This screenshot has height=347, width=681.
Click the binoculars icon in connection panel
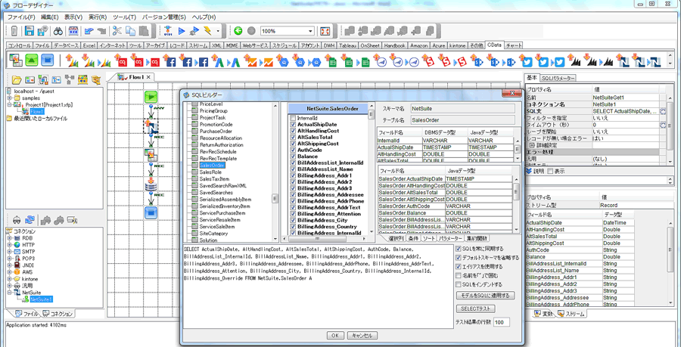coord(17,219)
